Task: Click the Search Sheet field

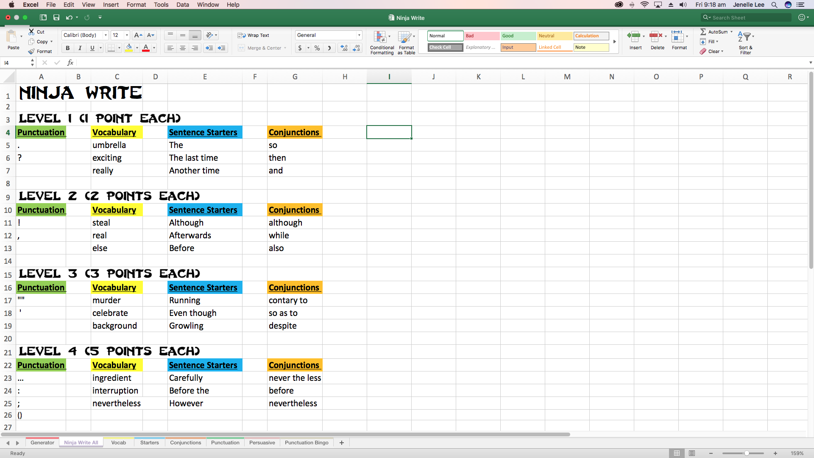Action: point(746,17)
